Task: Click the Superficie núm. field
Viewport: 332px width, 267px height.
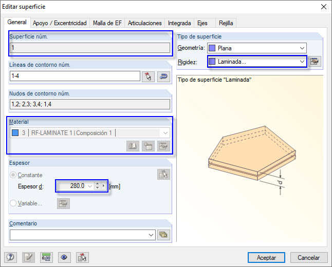Action: click(90, 48)
